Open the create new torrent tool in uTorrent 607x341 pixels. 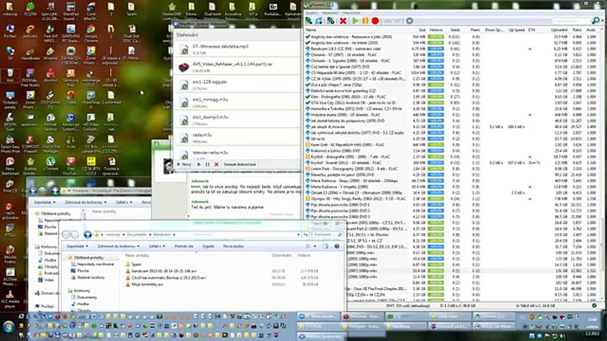[331, 21]
